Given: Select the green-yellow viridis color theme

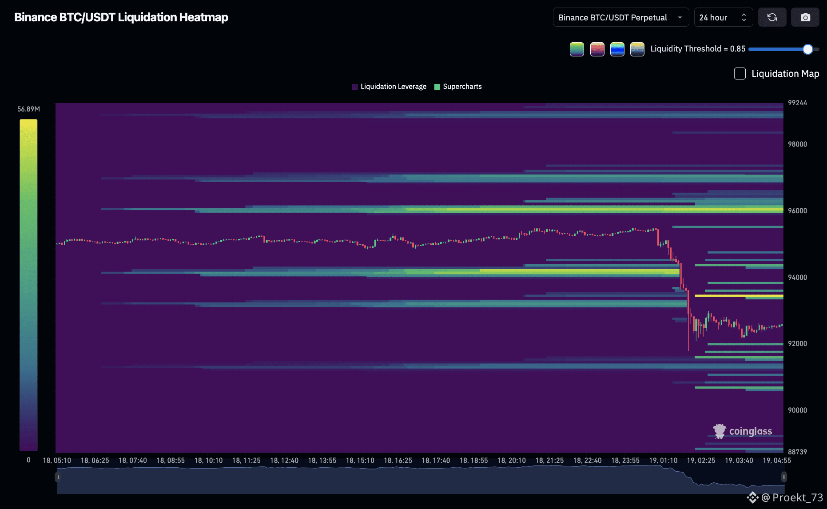Looking at the screenshot, I should click(x=577, y=49).
